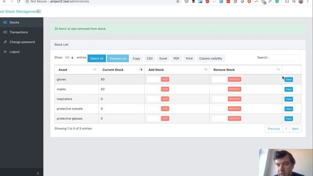The width and height of the screenshot is (313, 176).
Task: Click the Logout arrow icon
Action: tap(5, 52)
